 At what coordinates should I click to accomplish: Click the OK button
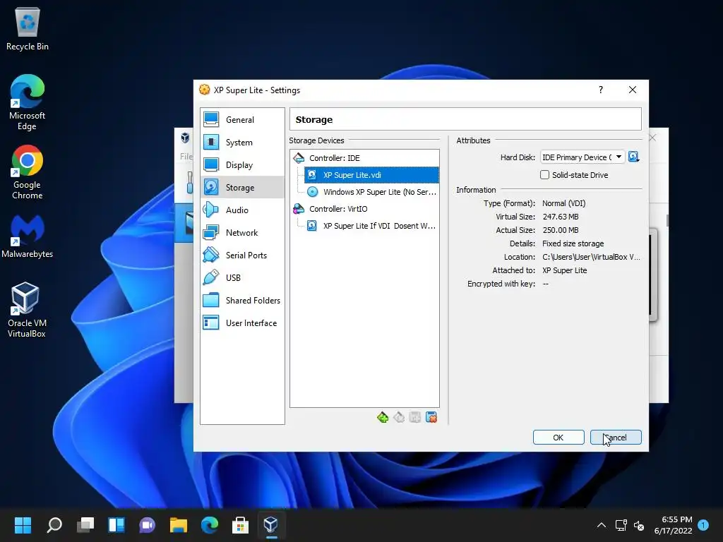[x=558, y=438]
